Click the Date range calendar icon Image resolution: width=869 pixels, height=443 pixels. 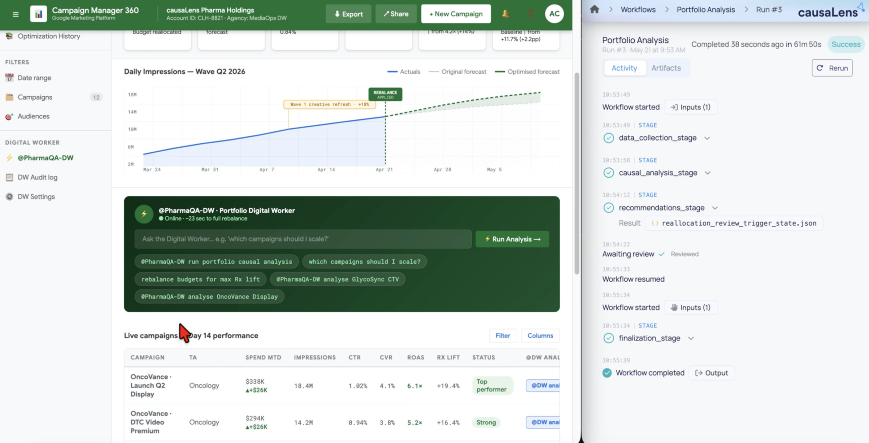(10, 78)
